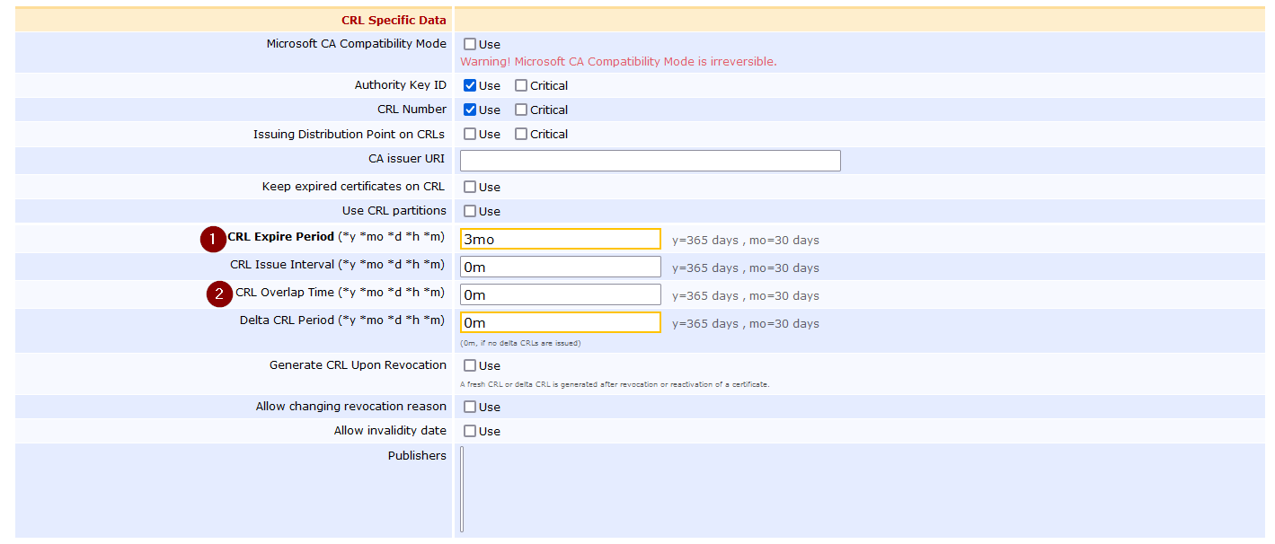Enable Microsoft CA Compatibility Mode checkbox
This screenshot has height=544, width=1275.
tap(470, 44)
